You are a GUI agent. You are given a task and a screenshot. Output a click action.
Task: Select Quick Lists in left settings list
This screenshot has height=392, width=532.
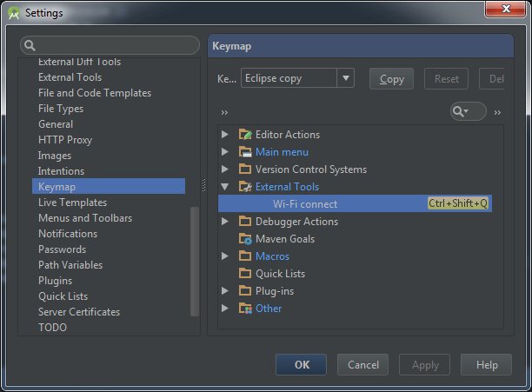point(63,296)
